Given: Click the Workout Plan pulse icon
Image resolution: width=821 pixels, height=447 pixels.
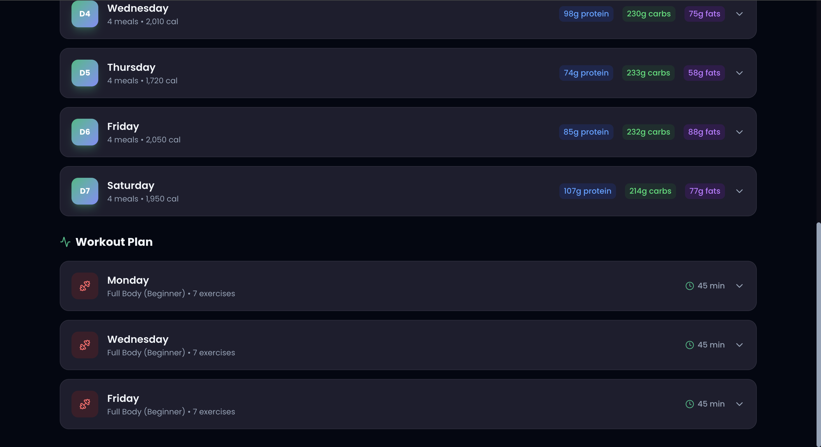Looking at the screenshot, I should click(65, 242).
